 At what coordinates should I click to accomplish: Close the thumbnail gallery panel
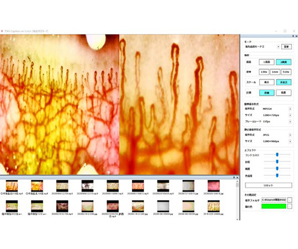tap(237, 178)
